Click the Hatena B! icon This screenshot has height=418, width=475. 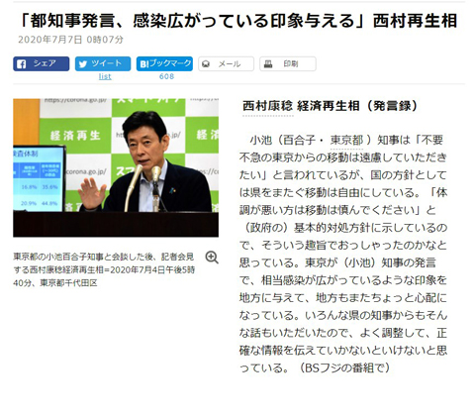coord(144,64)
